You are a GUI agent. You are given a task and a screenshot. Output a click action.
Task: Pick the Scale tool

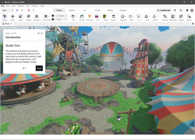point(21,17)
